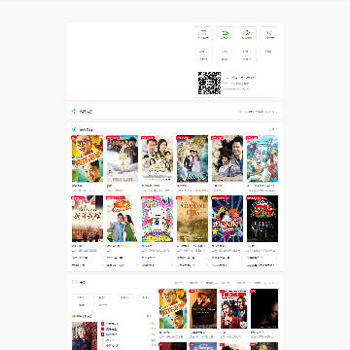Open the two smiling men poster in the top grid
Image resolution: width=350 pixels, height=350 pixels.
[87, 158]
